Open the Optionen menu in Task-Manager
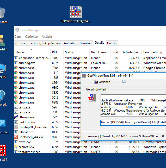This screenshot has height=168, width=166. click(x=32, y=37)
